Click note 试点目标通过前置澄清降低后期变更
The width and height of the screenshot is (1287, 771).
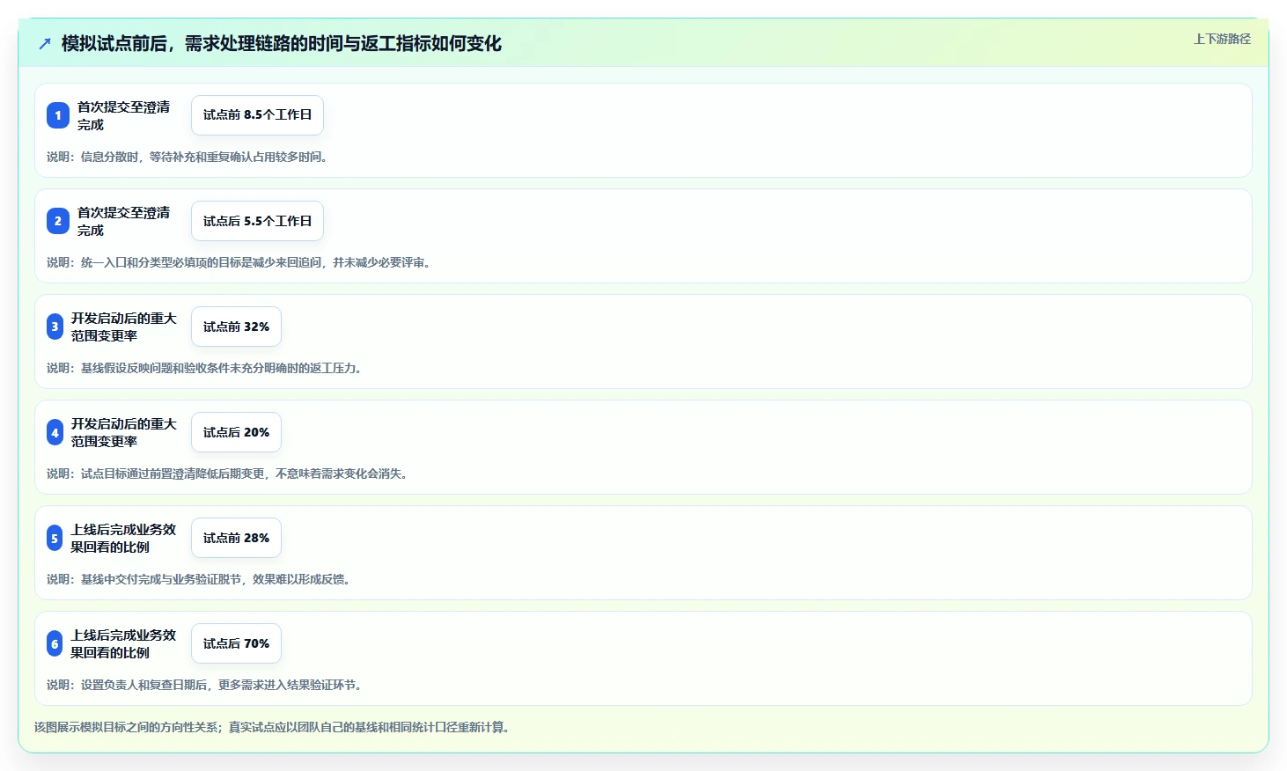click(228, 474)
